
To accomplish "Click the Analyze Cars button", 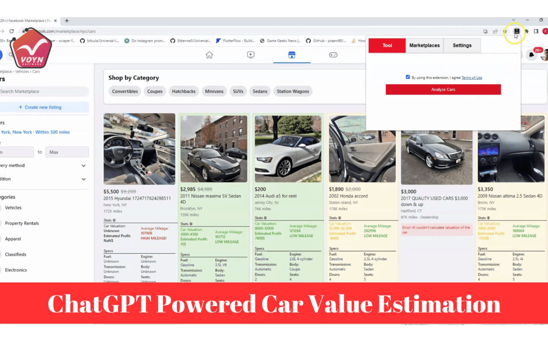I will pyautogui.click(x=443, y=89).
